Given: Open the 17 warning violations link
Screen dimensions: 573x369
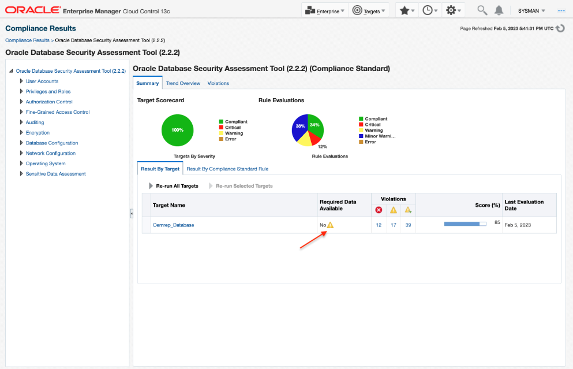Looking at the screenshot, I should [393, 225].
